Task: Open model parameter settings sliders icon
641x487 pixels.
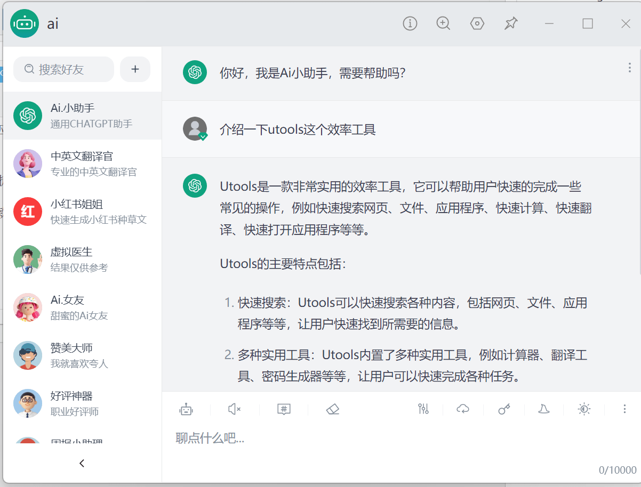Action: point(423,409)
